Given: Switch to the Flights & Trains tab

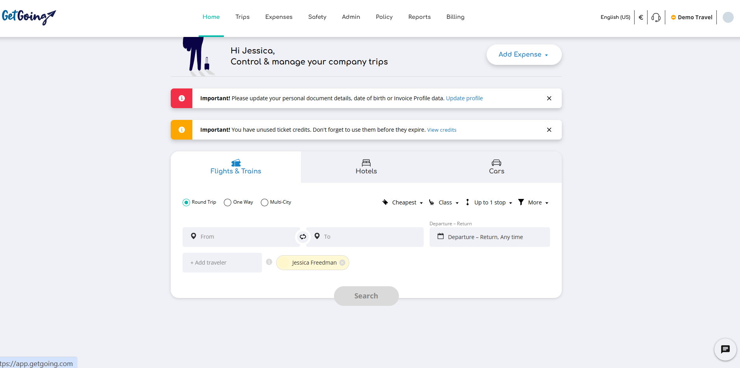Looking at the screenshot, I should (236, 167).
